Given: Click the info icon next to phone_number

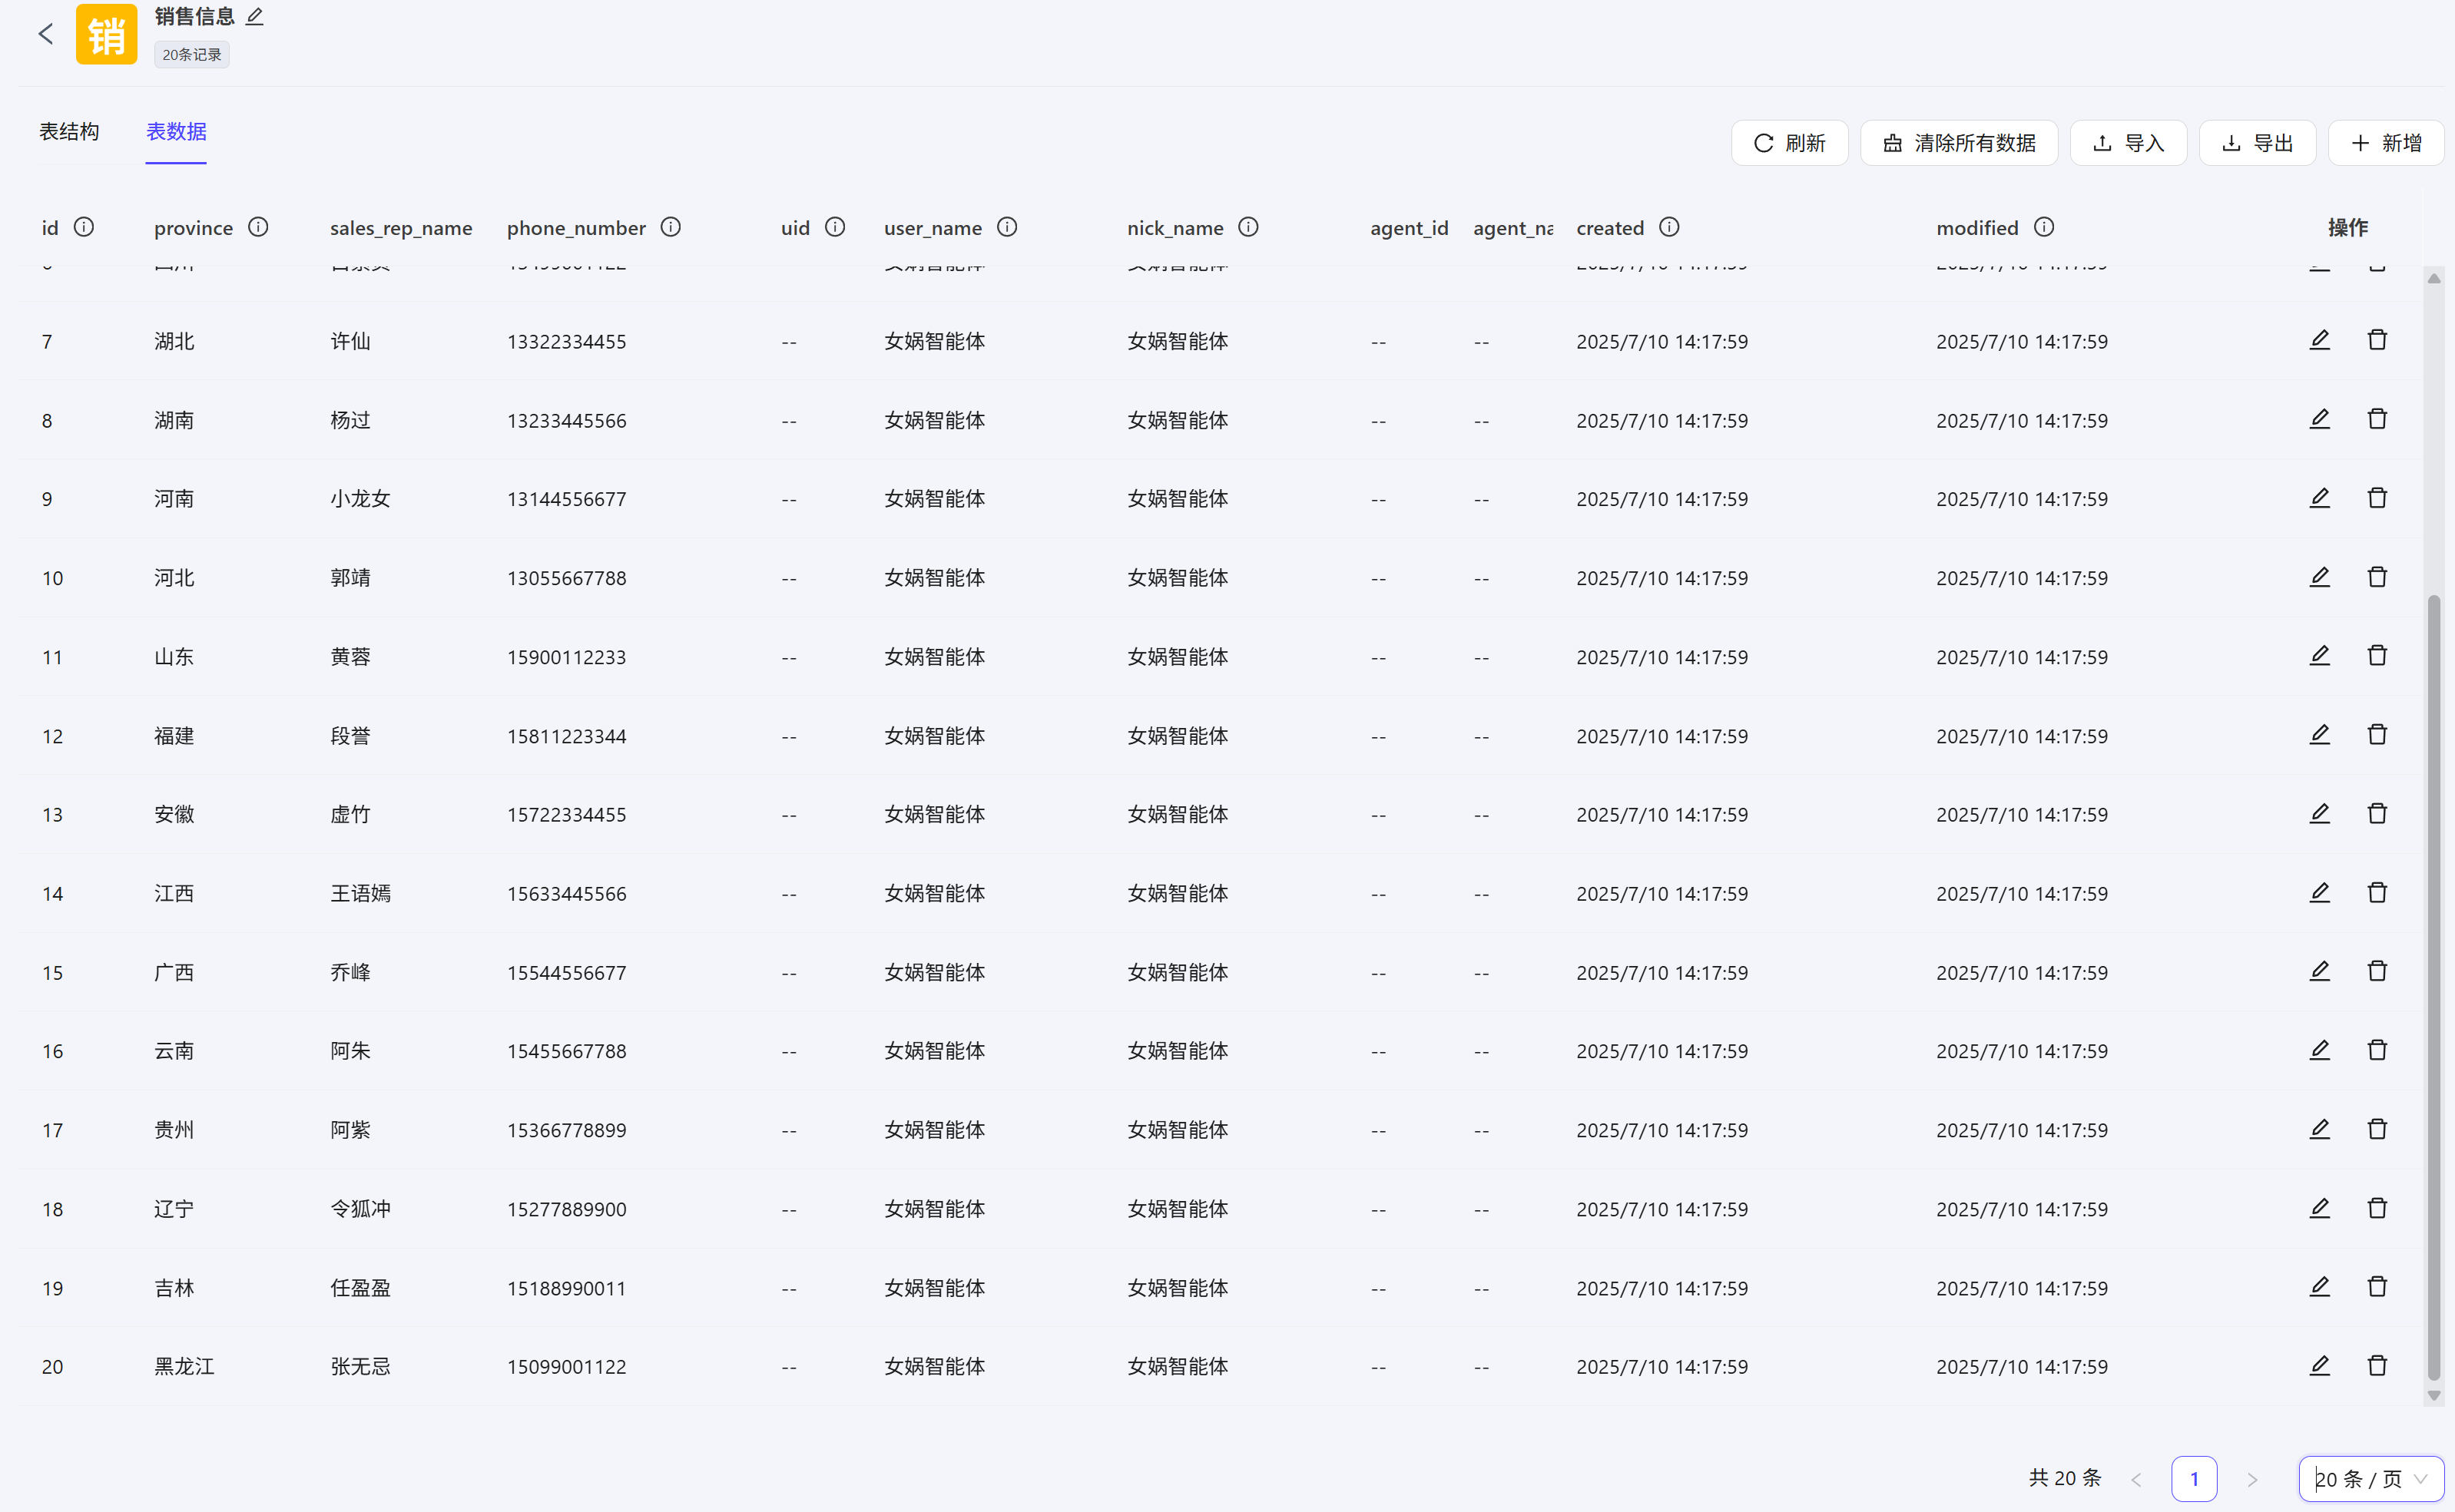Looking at the screenshot, I should click(x=671, y=227).
